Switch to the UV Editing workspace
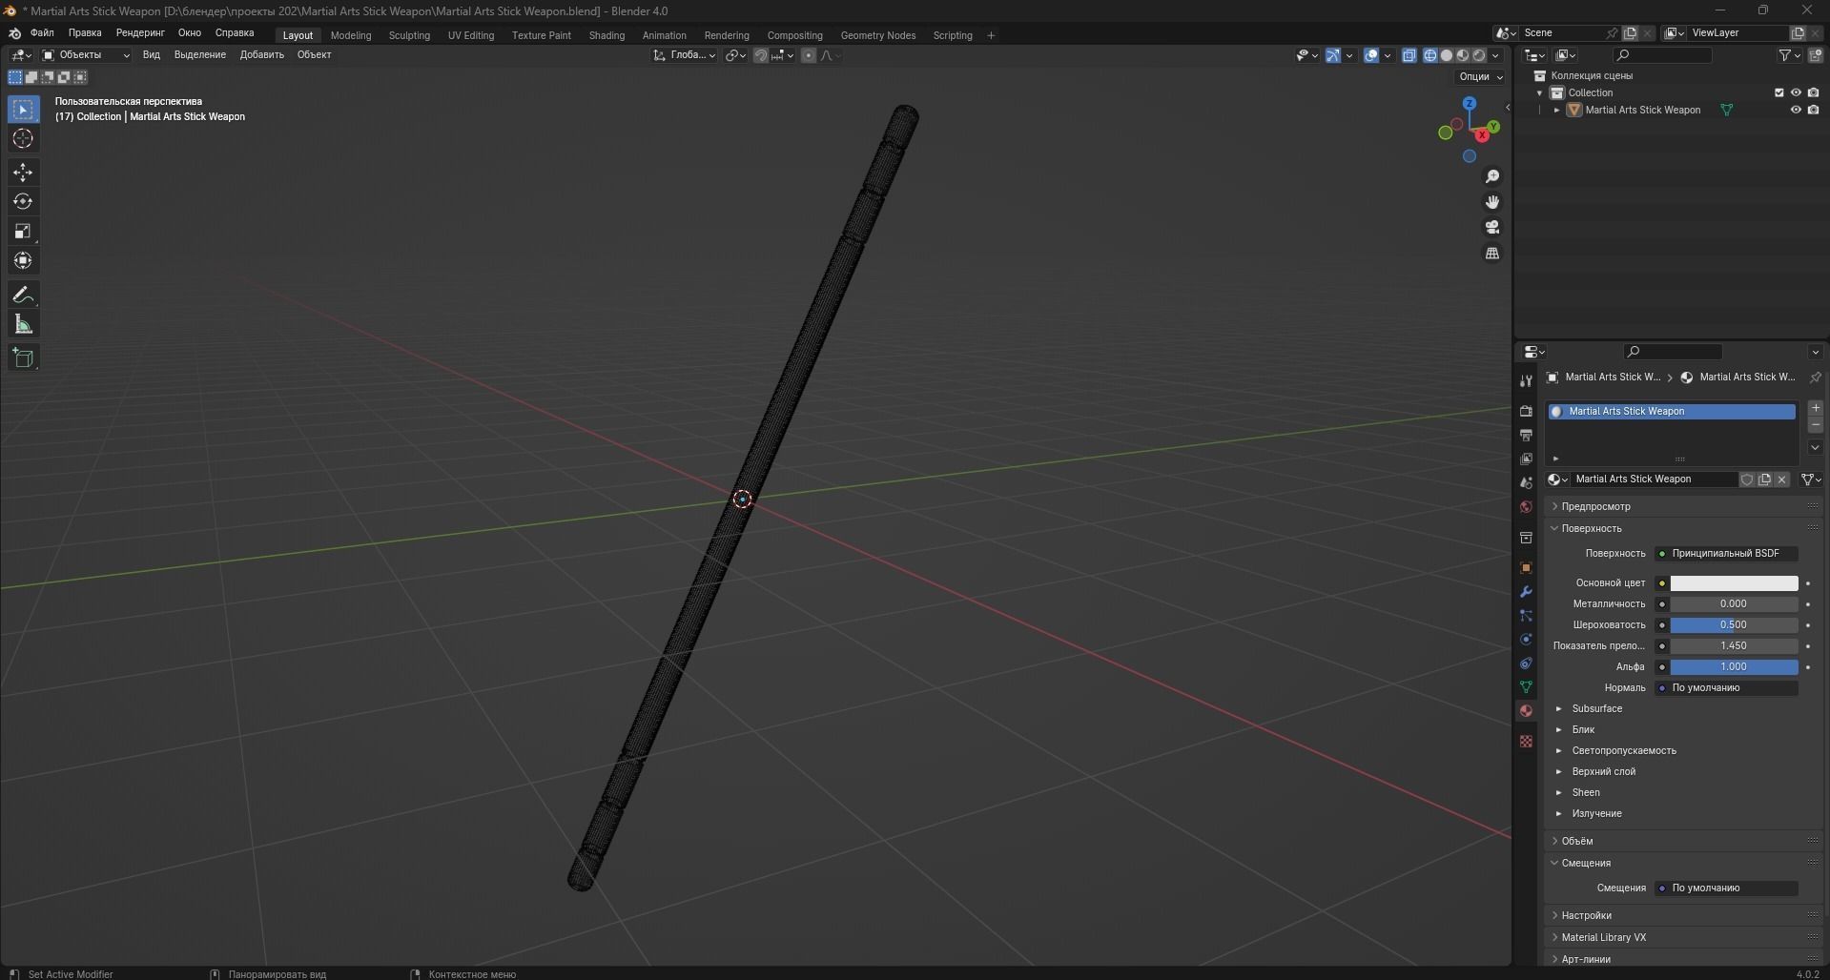The image size is (1830, 980). point(471,35)
